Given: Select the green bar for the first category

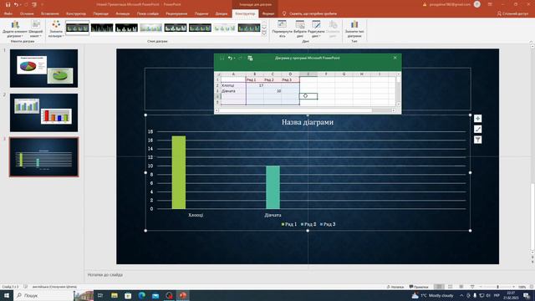Looking at the screenshot, I should 179,172.
